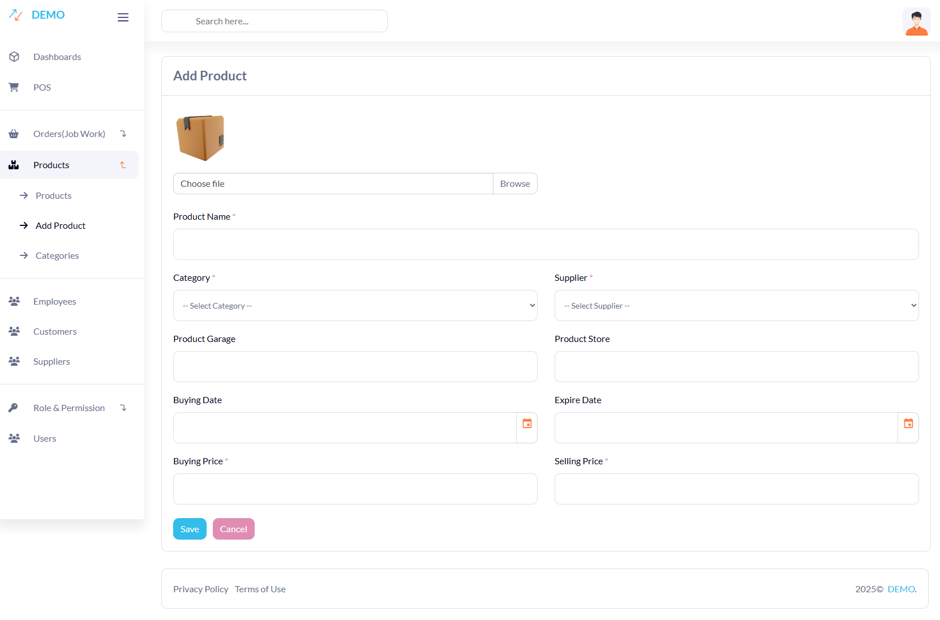Viewport: 940px width, 620px height.
Task: Go to Categories in sidebar
Action: point(57,256)
